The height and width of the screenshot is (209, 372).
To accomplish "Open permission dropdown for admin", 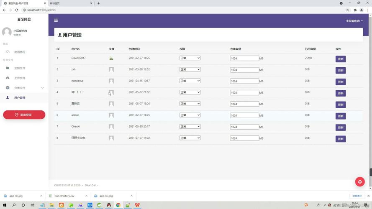I will click(x=190, y=115).
